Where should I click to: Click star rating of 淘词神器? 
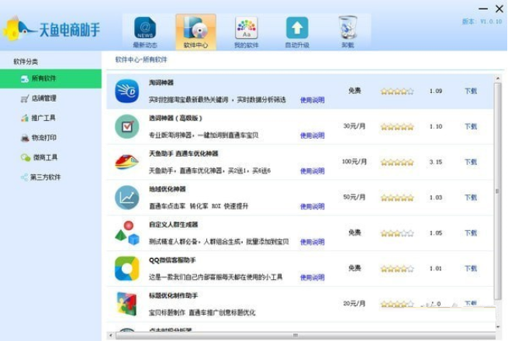[x=397, y=91]
